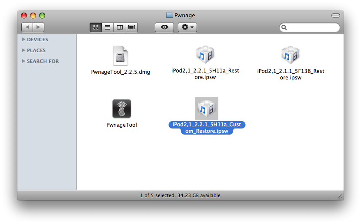Open Quick Look with the eye button
Screen dimensions: 361x224
click(164, 27)
